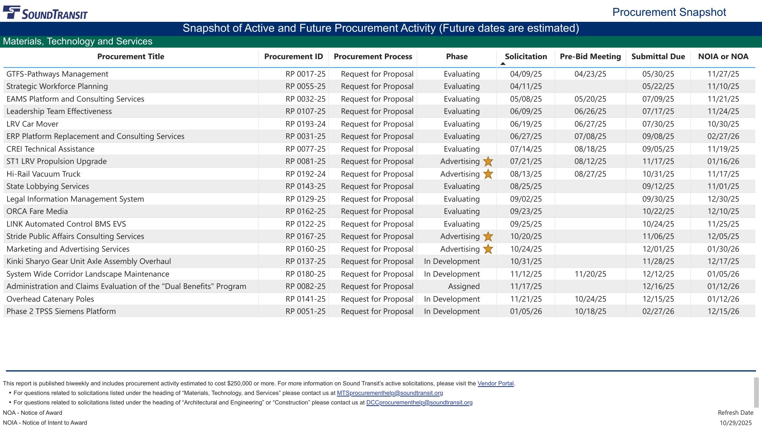Sort by Phase column header

coord(456,57)
